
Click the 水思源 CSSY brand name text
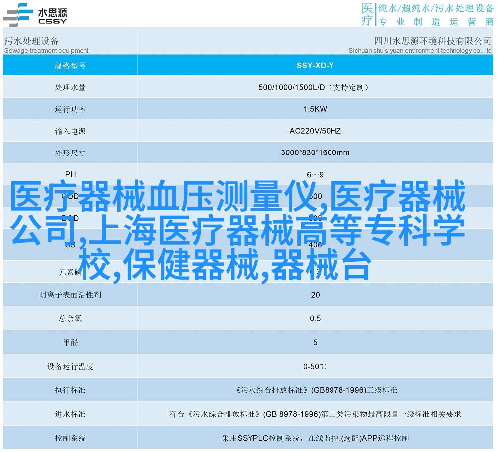(x=52, y=15)
